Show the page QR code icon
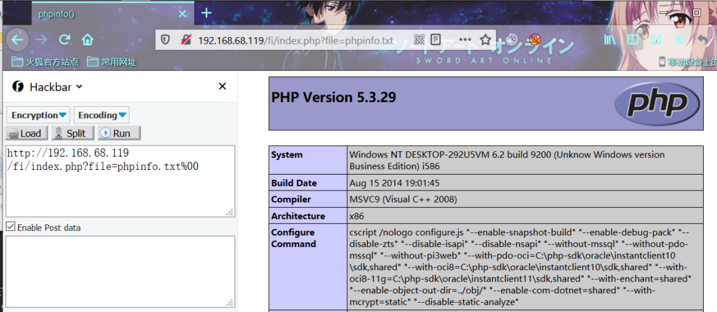 point(420,40)
